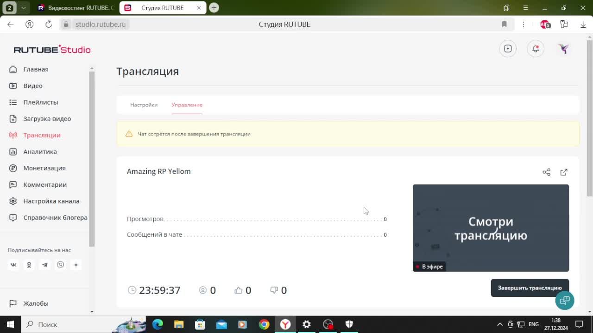
Task: Click the page vertical scrollbar
Action: [x=590, y=119]
